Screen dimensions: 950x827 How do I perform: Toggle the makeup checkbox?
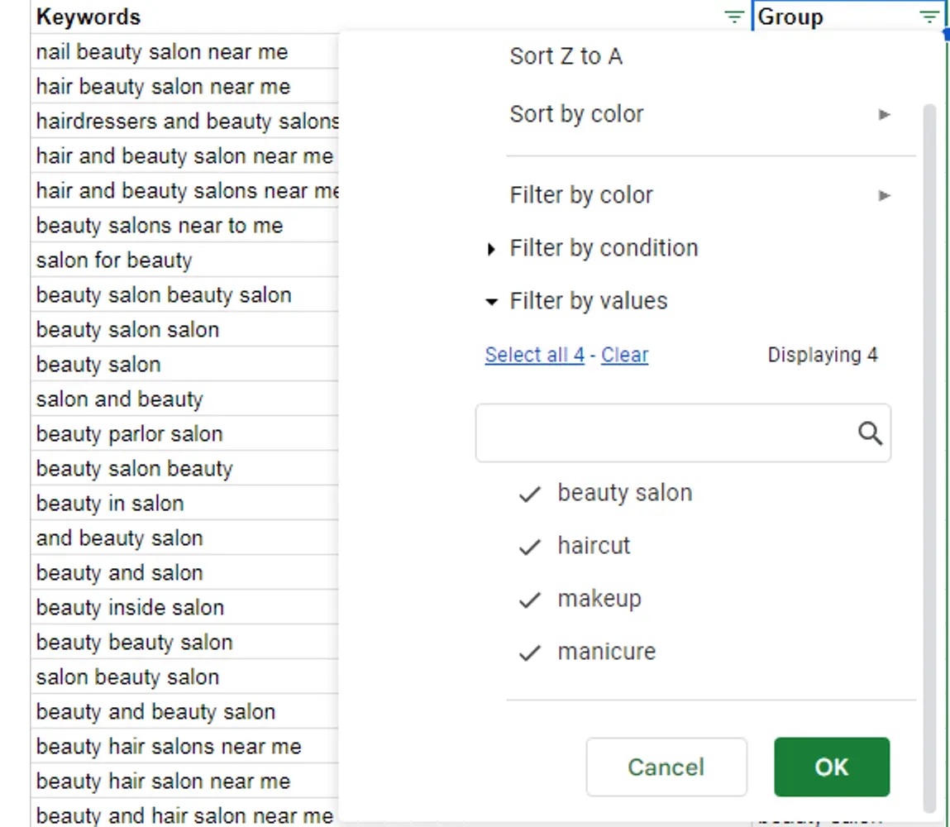point(529,600)
